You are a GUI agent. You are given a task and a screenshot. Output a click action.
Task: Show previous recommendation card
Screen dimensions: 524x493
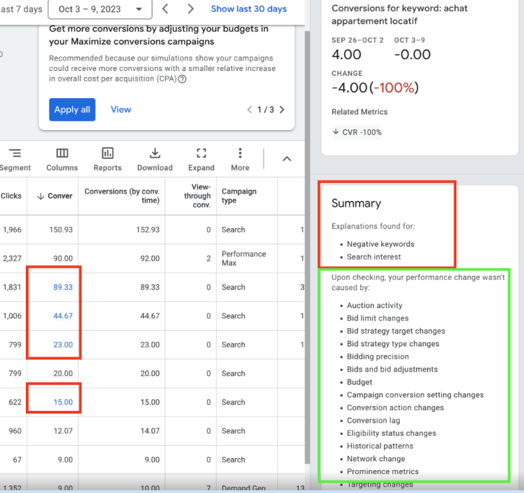(249, 110)
